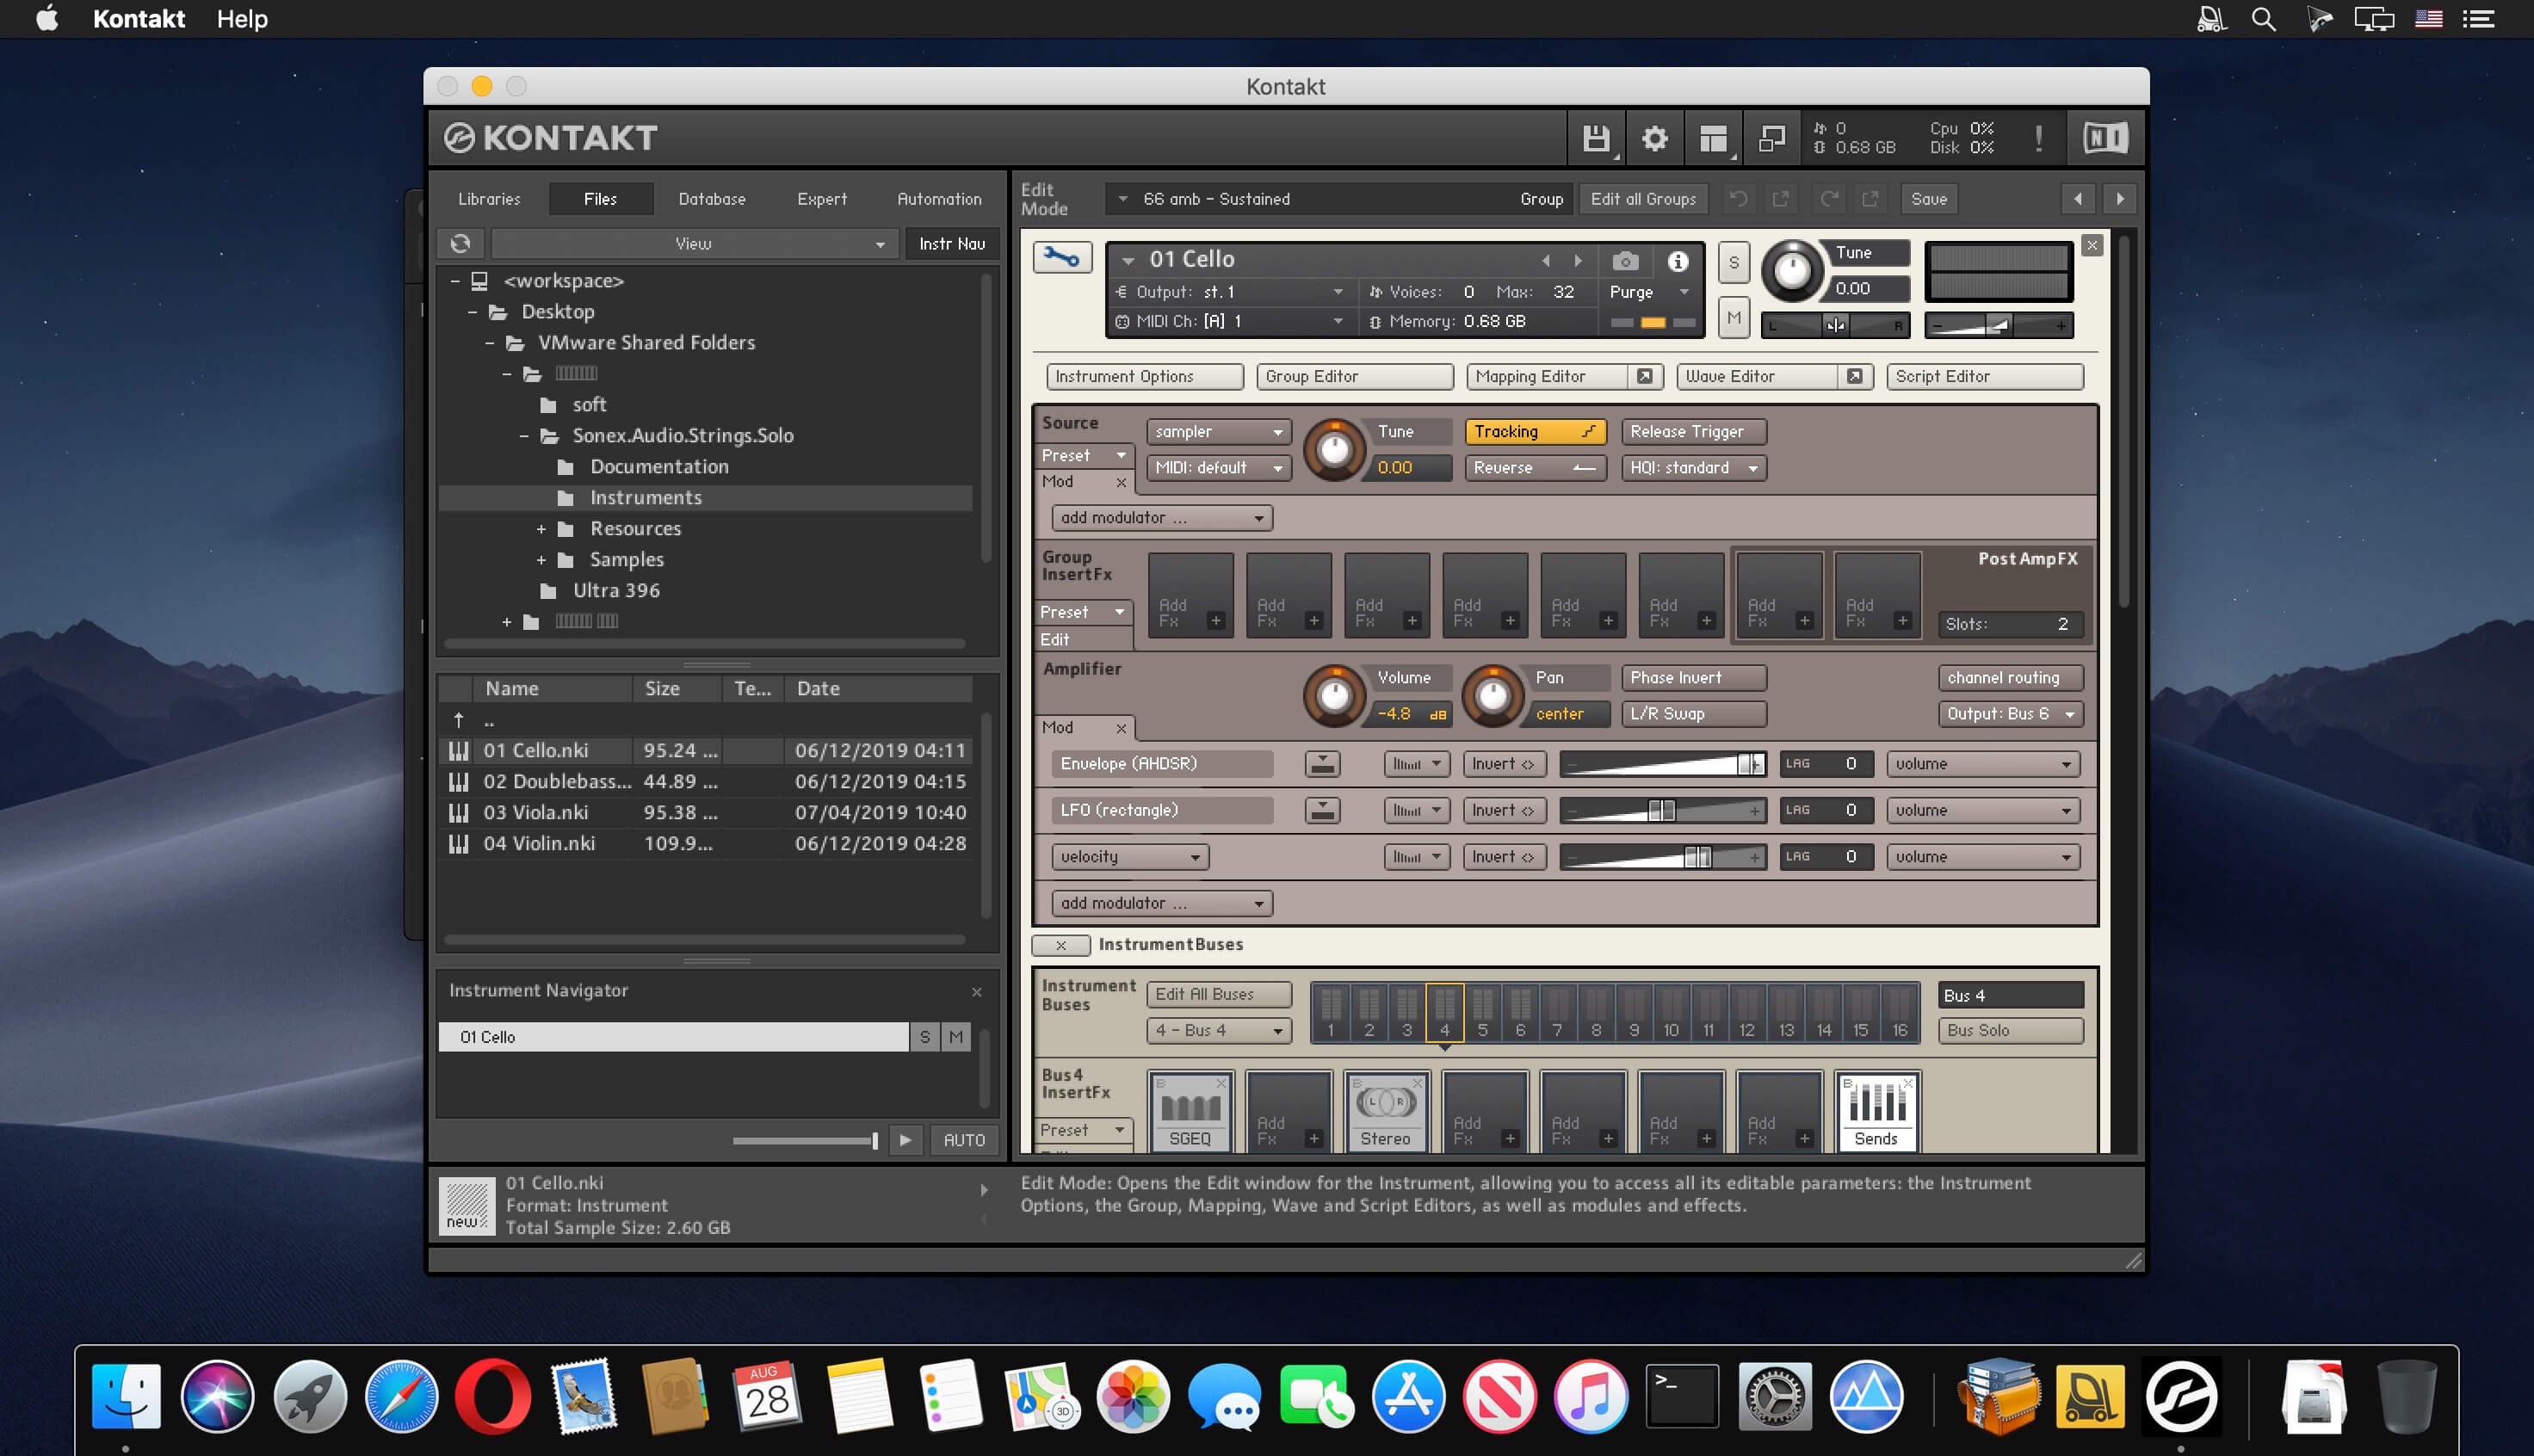Viewport: 2534px width, 1456px height.
Task: Toggle Release Trigger button
Action: tap(1693, 432)
